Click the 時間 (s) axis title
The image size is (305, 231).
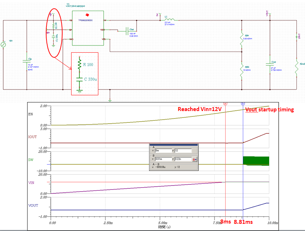coord(164,227)
